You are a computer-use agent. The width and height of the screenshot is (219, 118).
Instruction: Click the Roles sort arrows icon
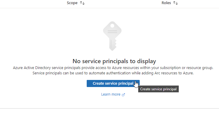tap(175, 3)
